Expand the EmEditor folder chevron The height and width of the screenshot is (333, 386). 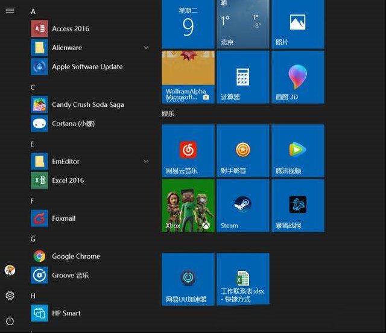coord(146,161)
